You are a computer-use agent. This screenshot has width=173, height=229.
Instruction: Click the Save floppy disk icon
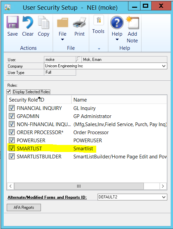click(12, 22)
